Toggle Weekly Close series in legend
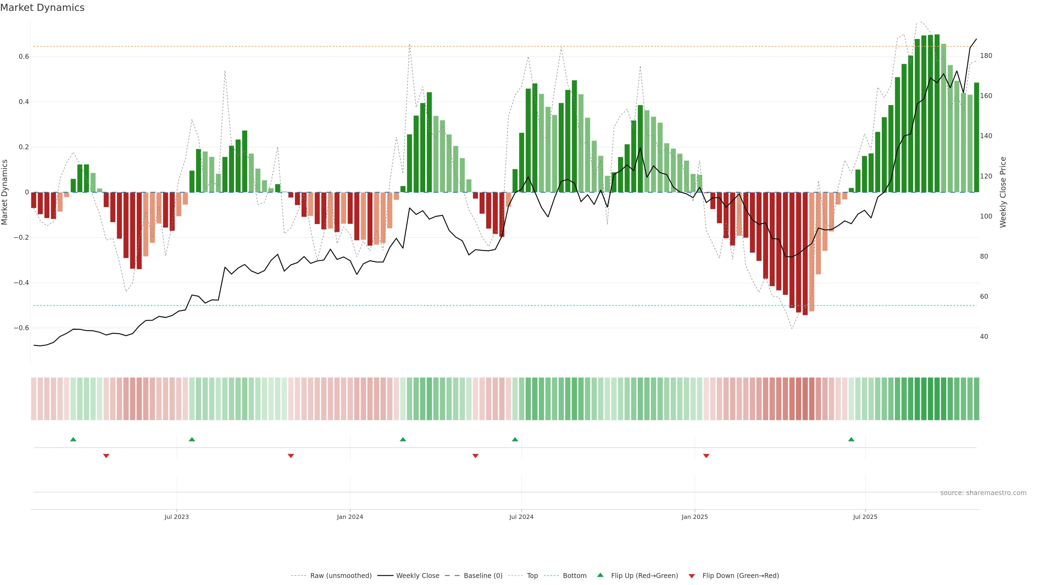 417,576
